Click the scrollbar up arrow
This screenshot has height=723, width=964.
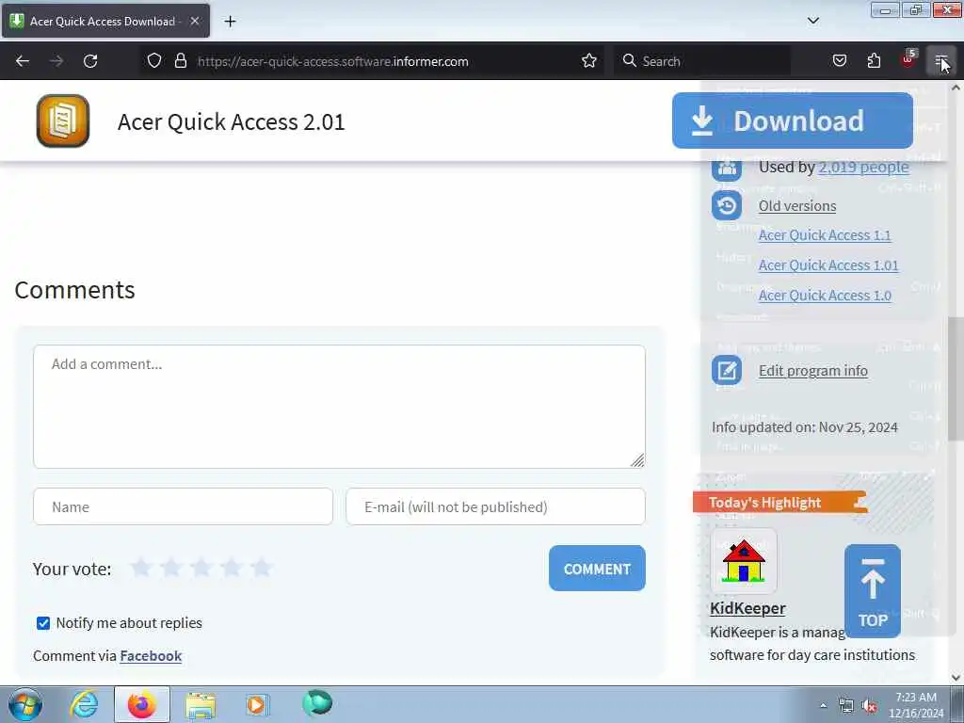tap(956, 88)
